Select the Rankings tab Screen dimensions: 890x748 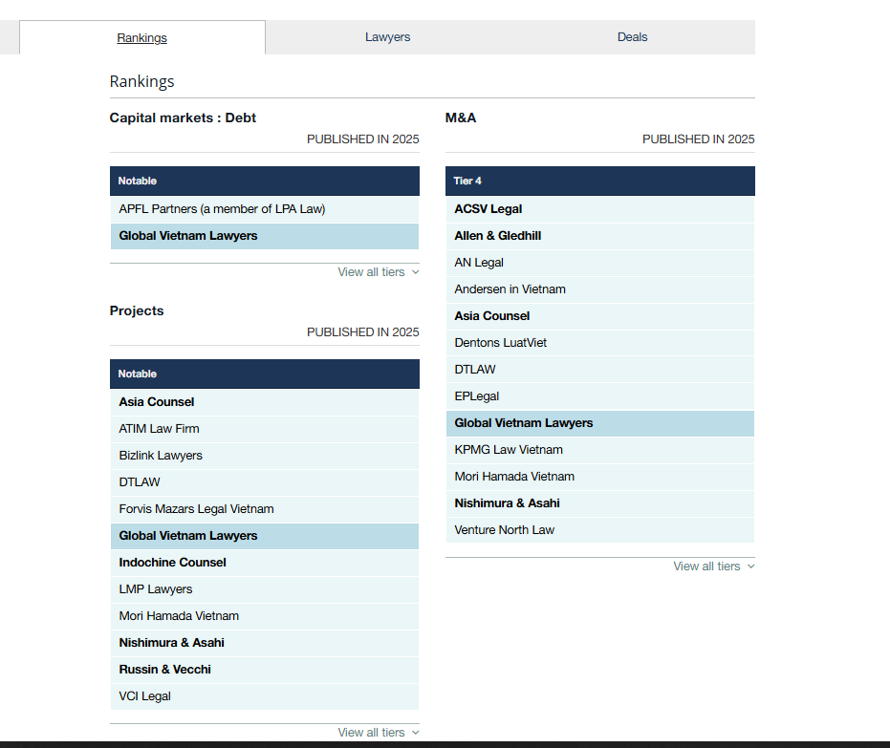click(x=141, y=38)
